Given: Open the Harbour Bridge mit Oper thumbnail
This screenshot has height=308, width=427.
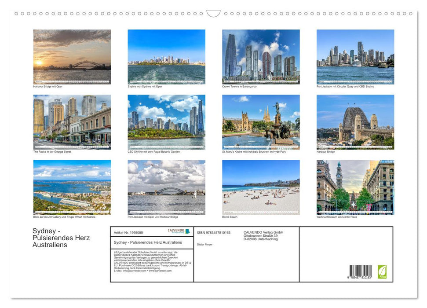Looking at the screenshot, I should coord(72,57).
